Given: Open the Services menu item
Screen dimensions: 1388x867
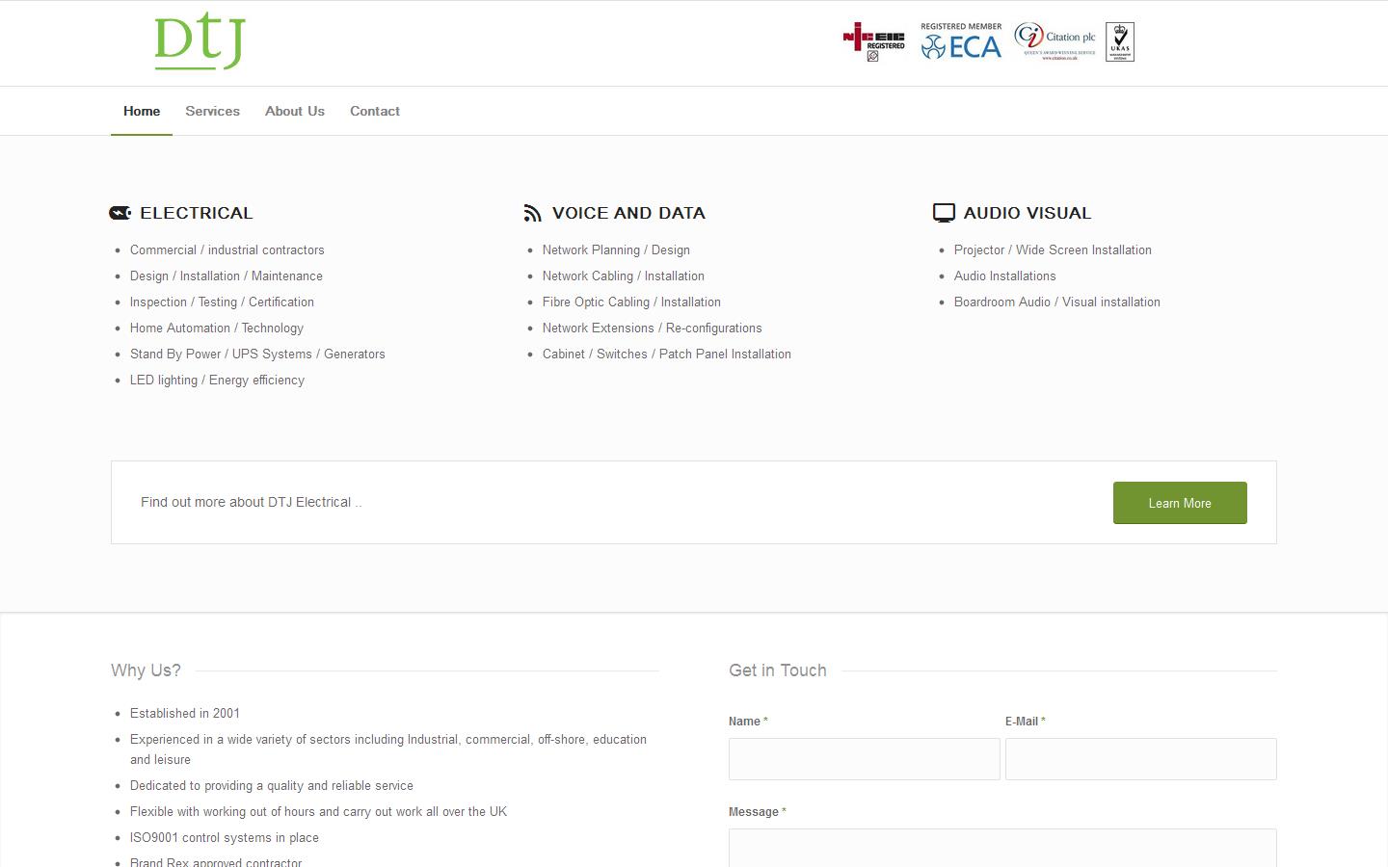Looking at the screenshot, I should pyautogui.click(x=212, y=111).
